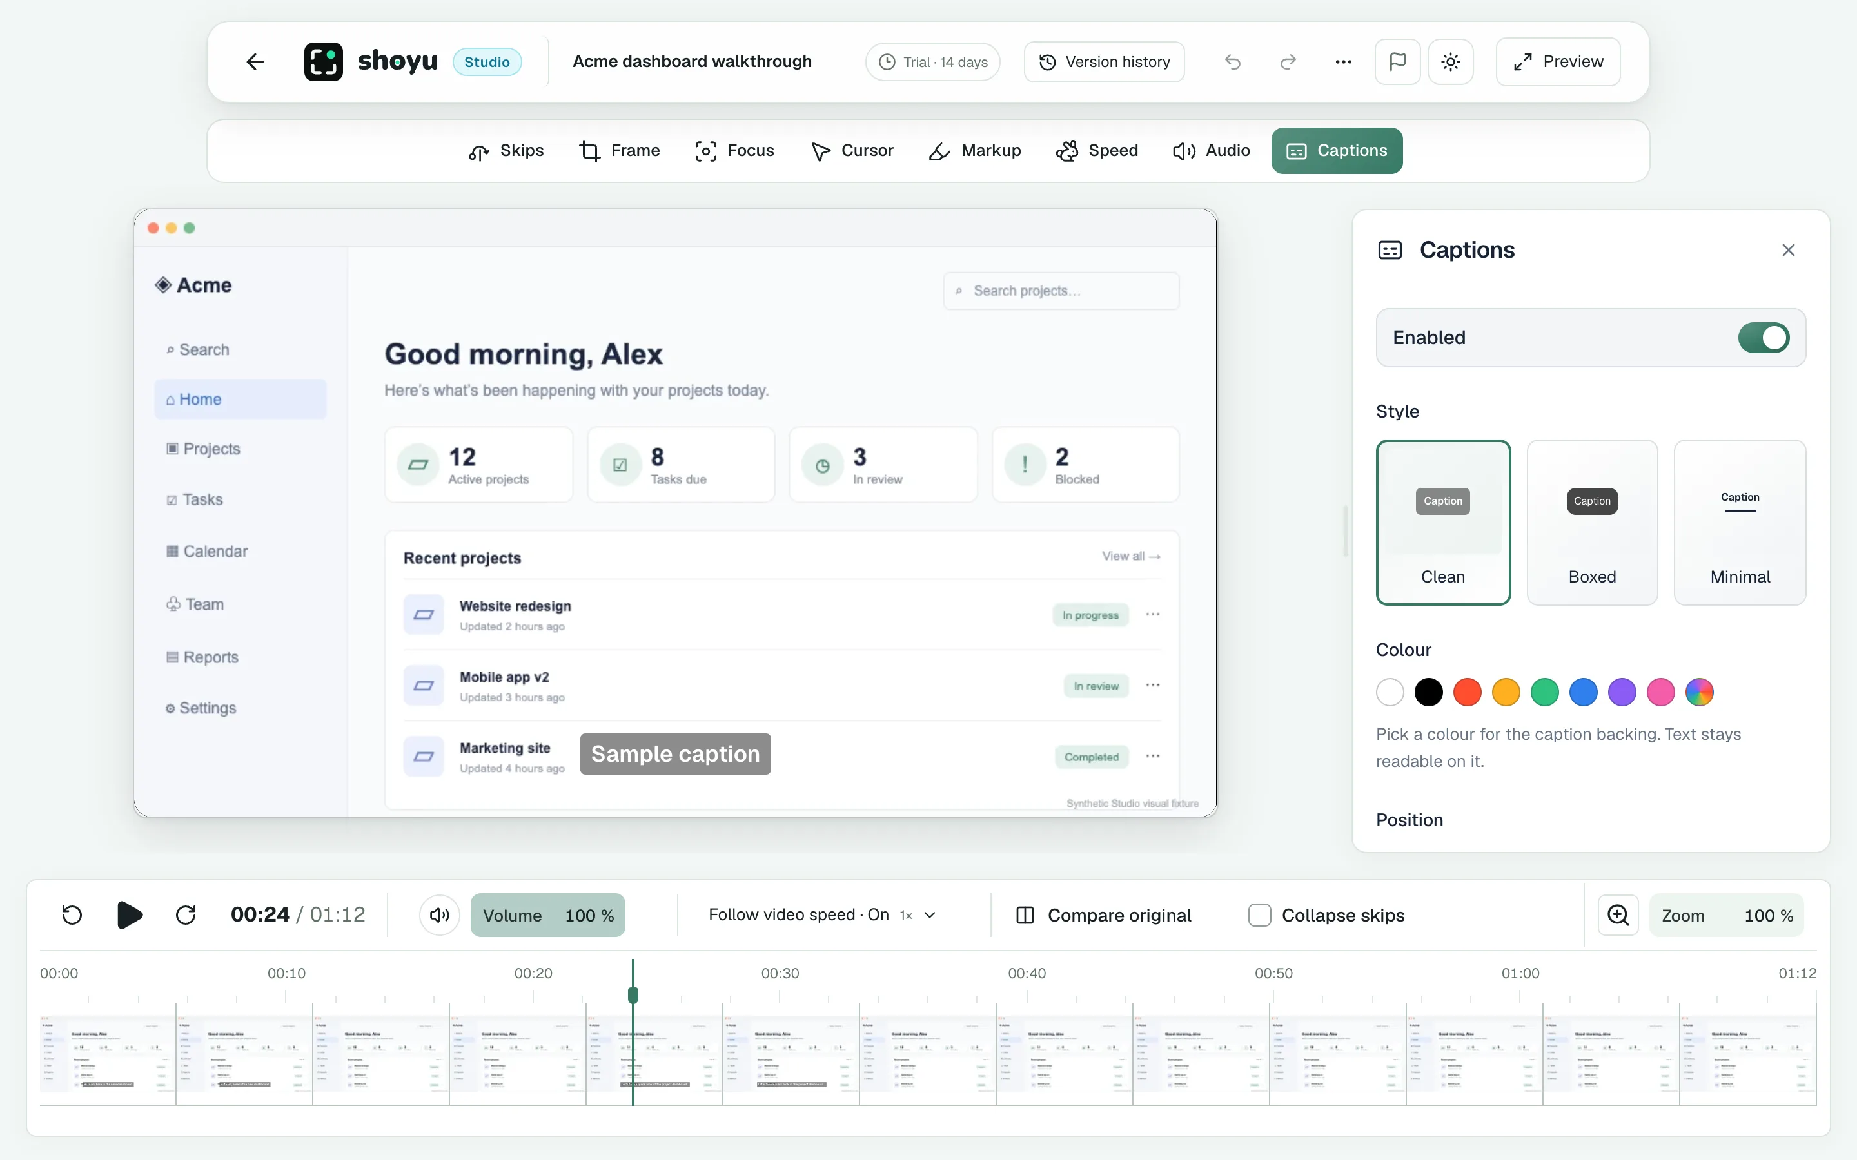This screenshot has height=1160, width=1857.
Task: Select the blue caption colour swatch
Action: [1583, 692]
